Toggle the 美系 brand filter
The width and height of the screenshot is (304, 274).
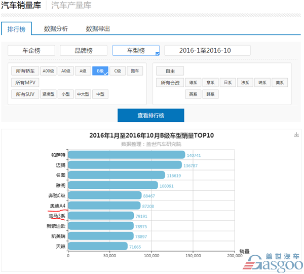280,83
